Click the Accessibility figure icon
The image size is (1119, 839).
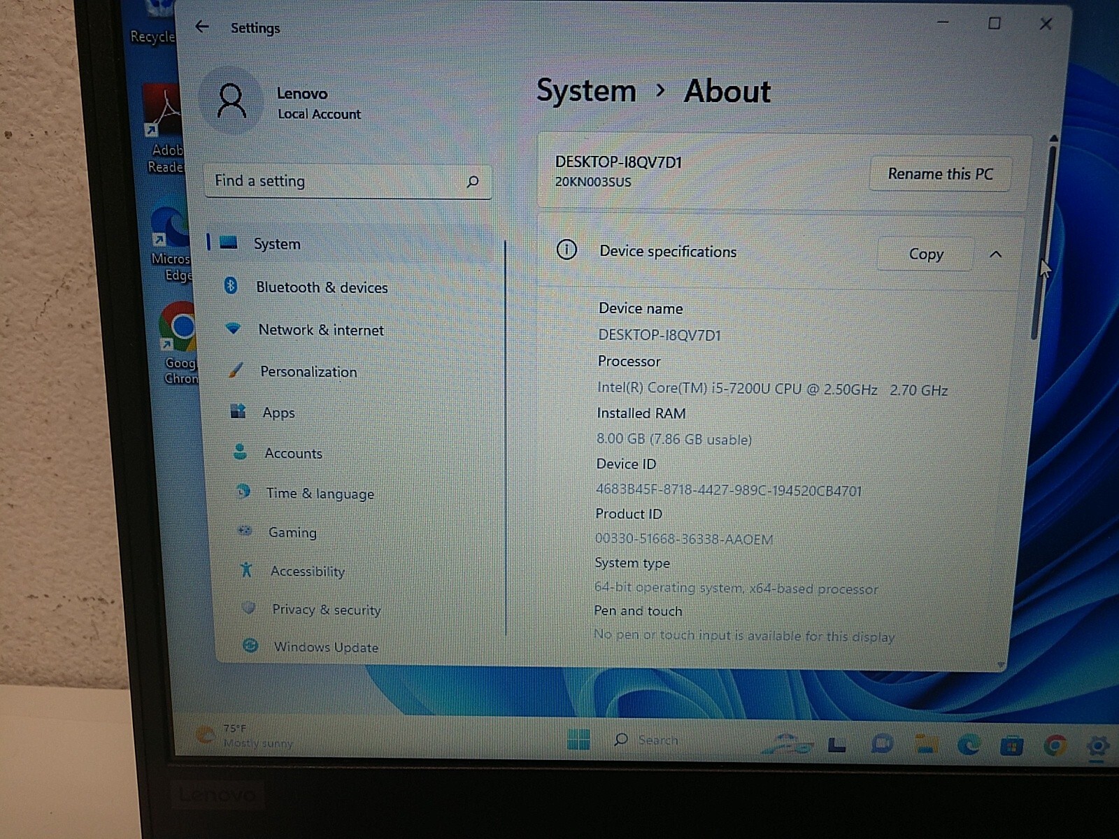click(246, 570)
